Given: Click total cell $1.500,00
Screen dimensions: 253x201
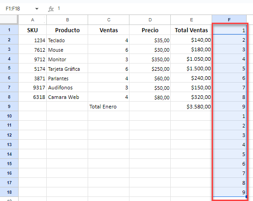Looking at the screenshot, I should (191, 68).
